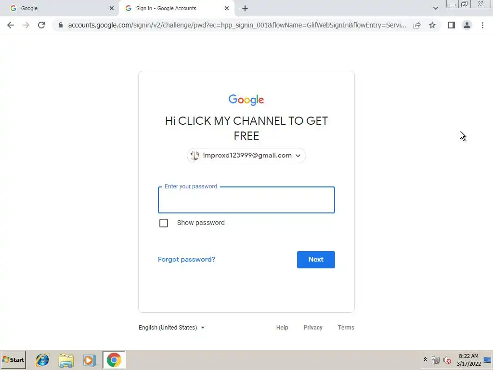The width and height of the screenshot is (493, 370).
Task: Click the Forgot password? link
Action: (186, 260)
